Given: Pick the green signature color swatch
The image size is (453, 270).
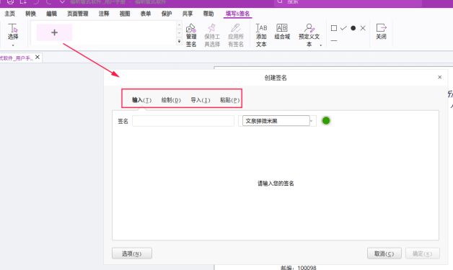Looking at the screenshot, I should pos(326,120).
